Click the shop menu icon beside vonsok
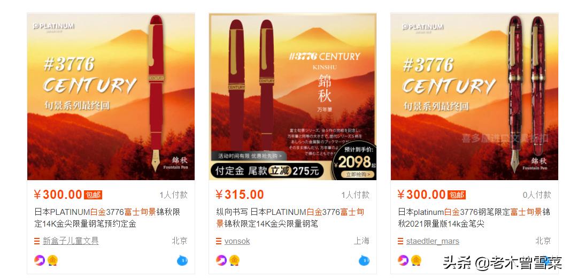Image resolution: width=570 pixels, height=278 pixels. pyautogui.click(x=219, y=241)
